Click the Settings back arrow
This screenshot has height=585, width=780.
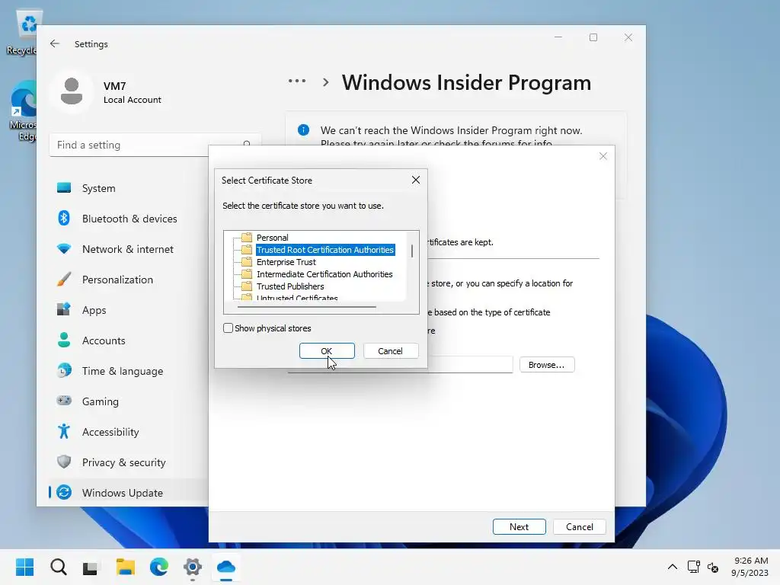[x=55, y=43]
